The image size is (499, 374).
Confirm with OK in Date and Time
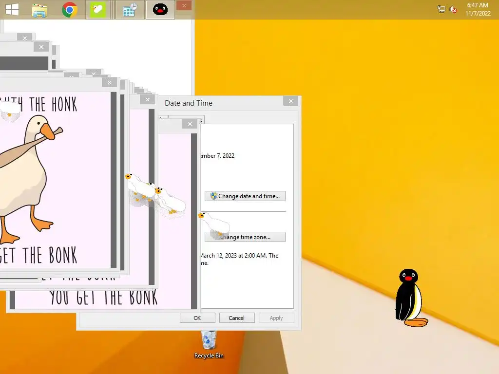click(x=197, y=318)
